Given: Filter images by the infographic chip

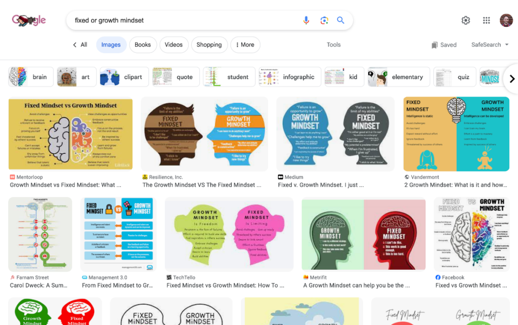Looking at the screenshot, I should tap(290, 77).
